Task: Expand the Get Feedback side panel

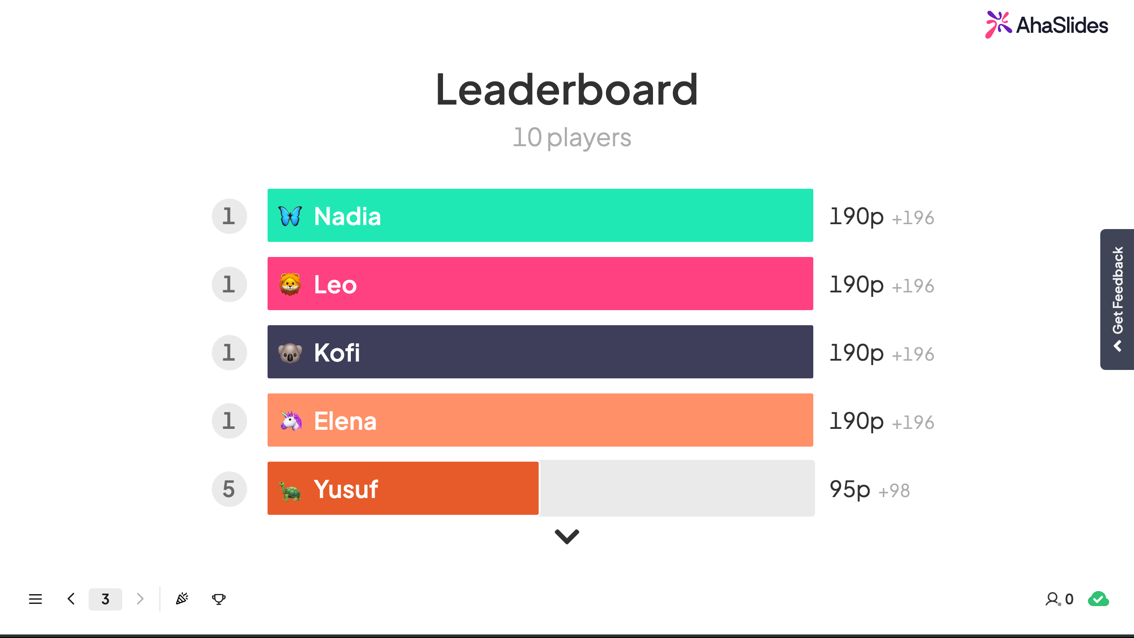Action: [x=1117, y=300]
